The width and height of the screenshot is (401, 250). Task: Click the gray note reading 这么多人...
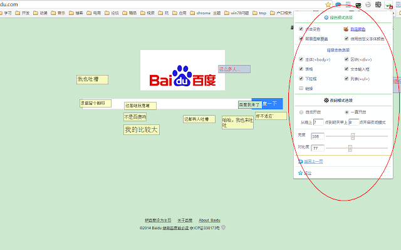(x=234, y=69)
